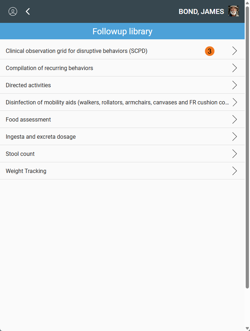Click James Bond's patient photo
The height and width of the screenshot is (331, 250).
[x=234, y=11]
